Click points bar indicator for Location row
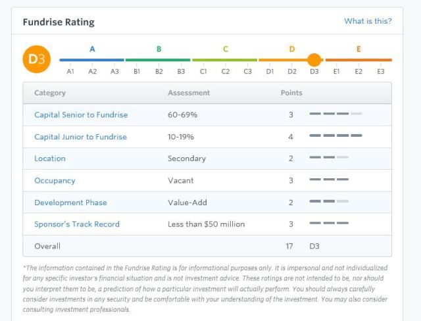 tap(329, 159)
